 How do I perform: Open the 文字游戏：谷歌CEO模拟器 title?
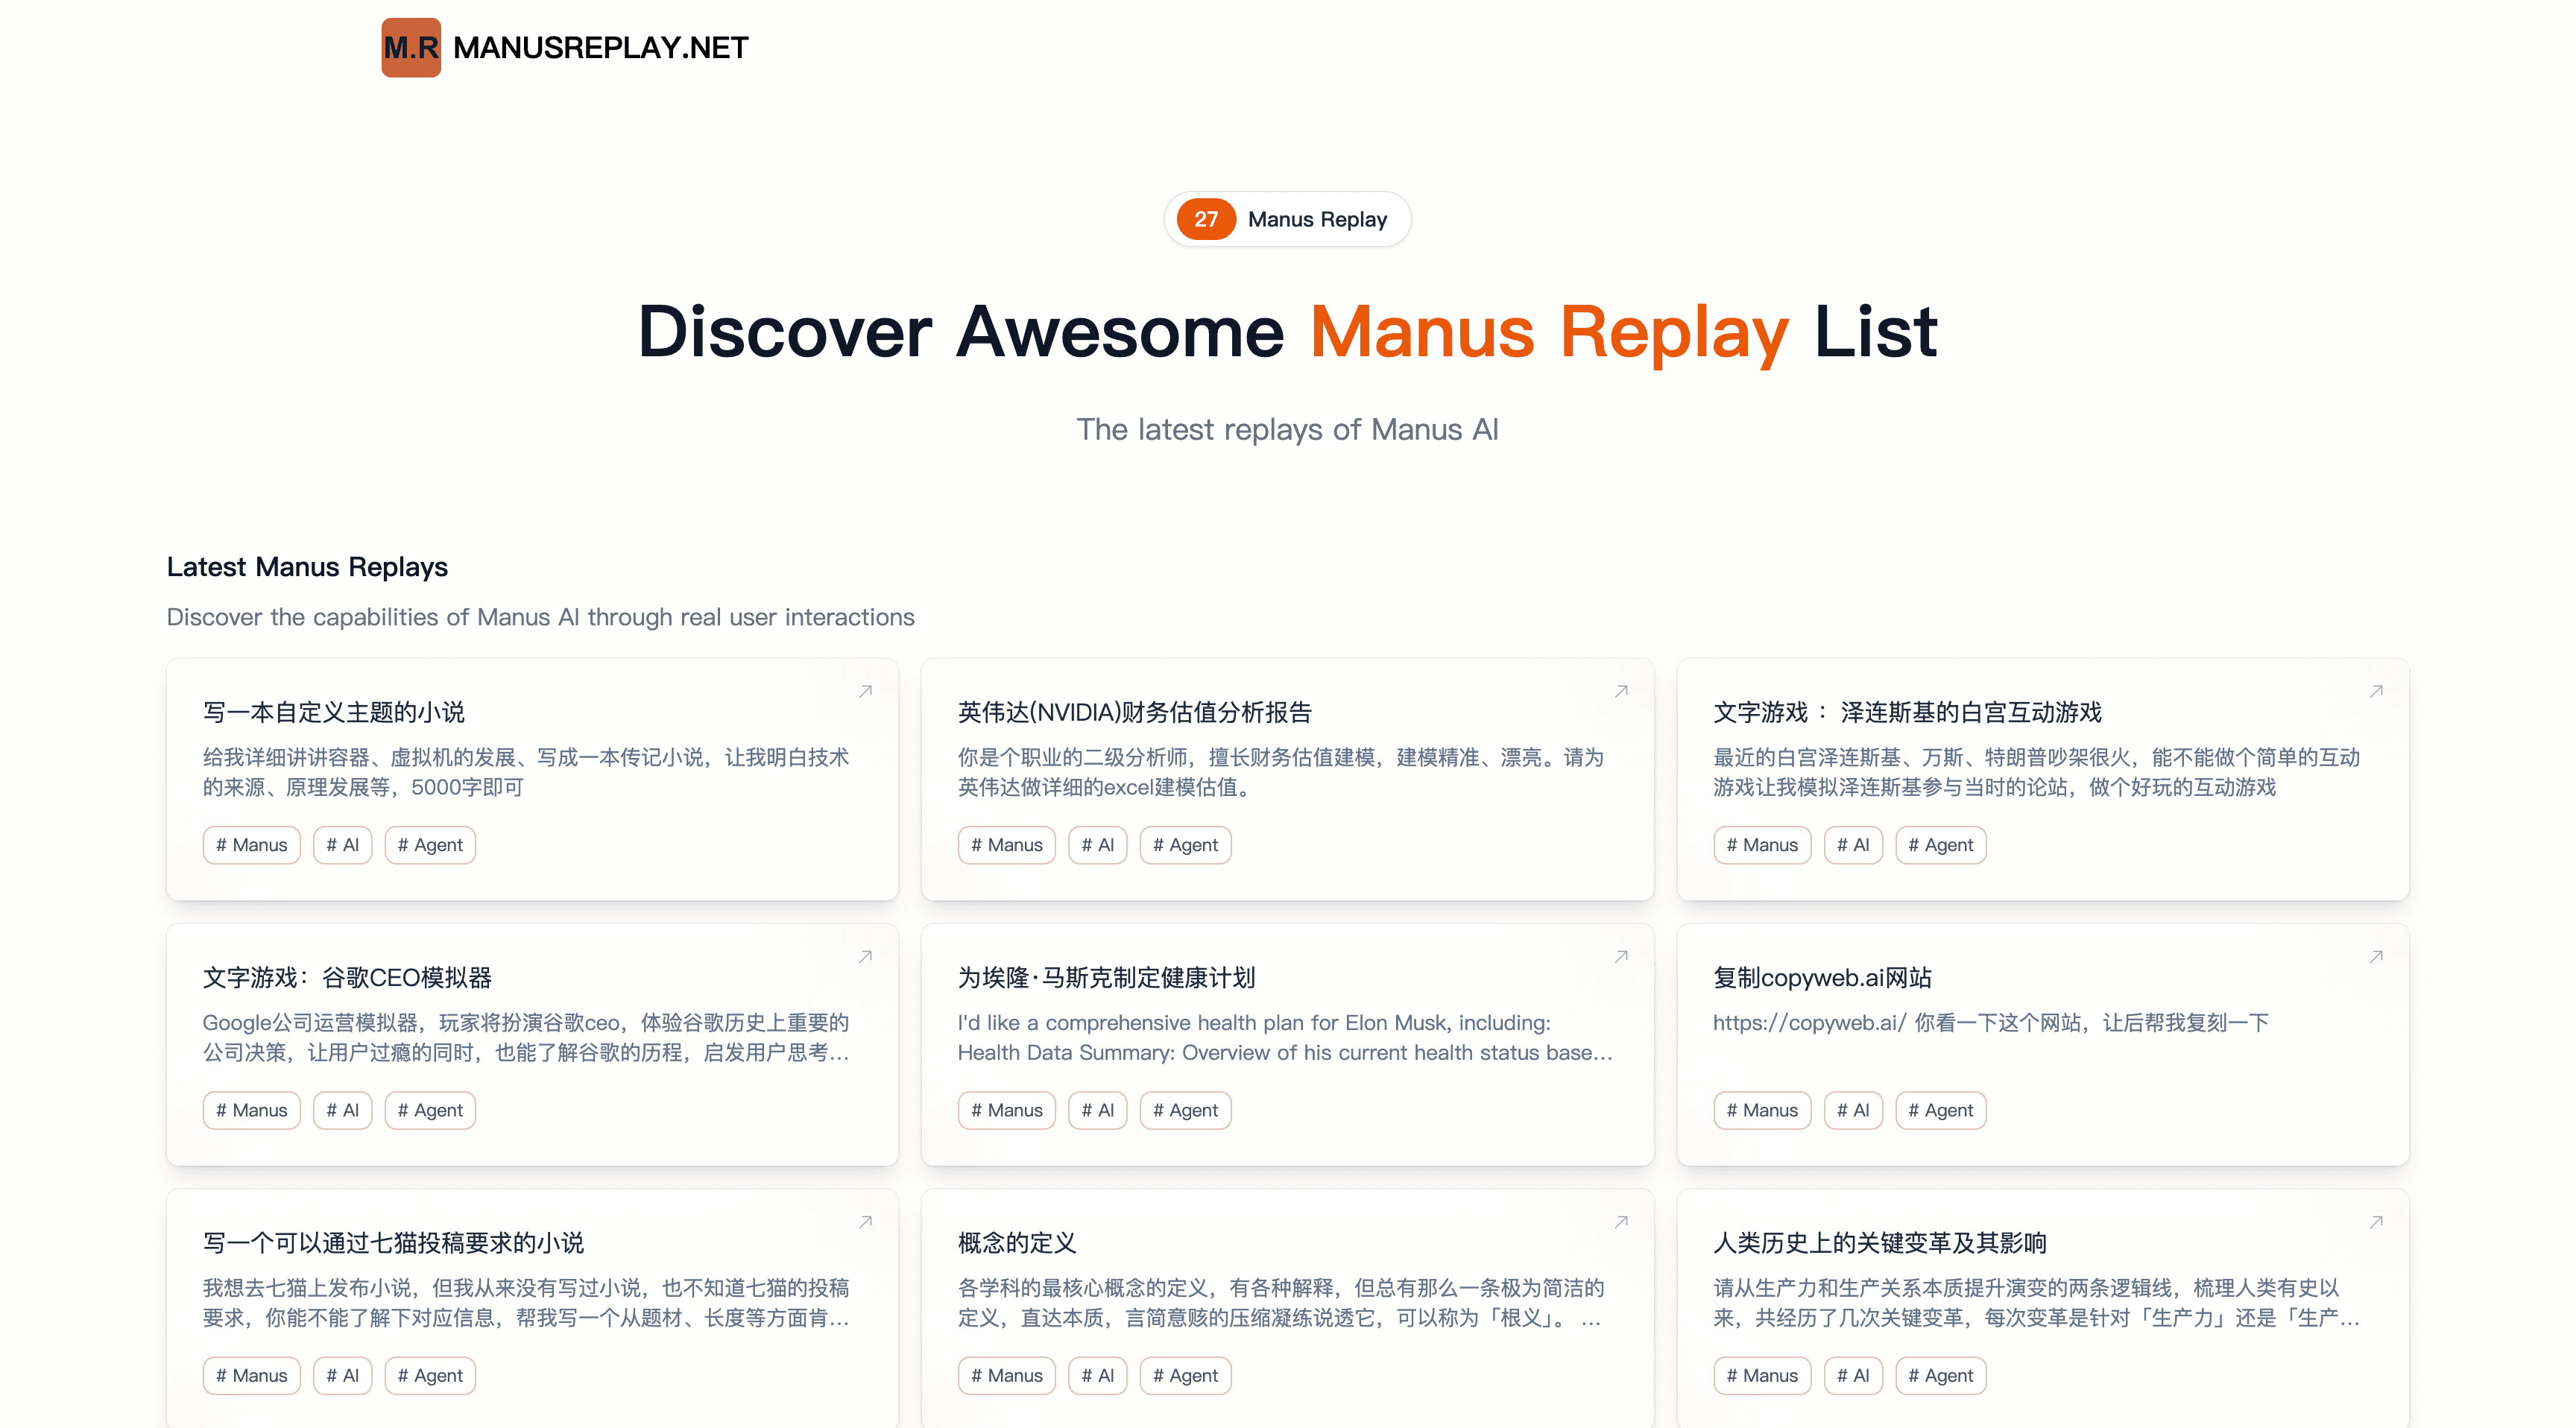pos(347,977)
